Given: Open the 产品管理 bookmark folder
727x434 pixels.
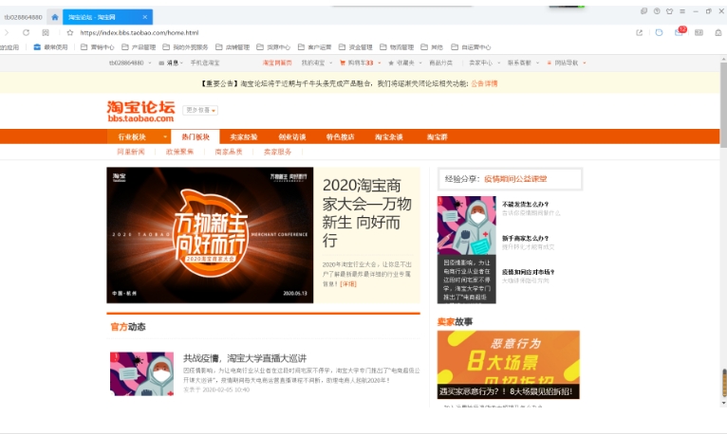Looking at the screenshot, I should (x=139, y=47).
